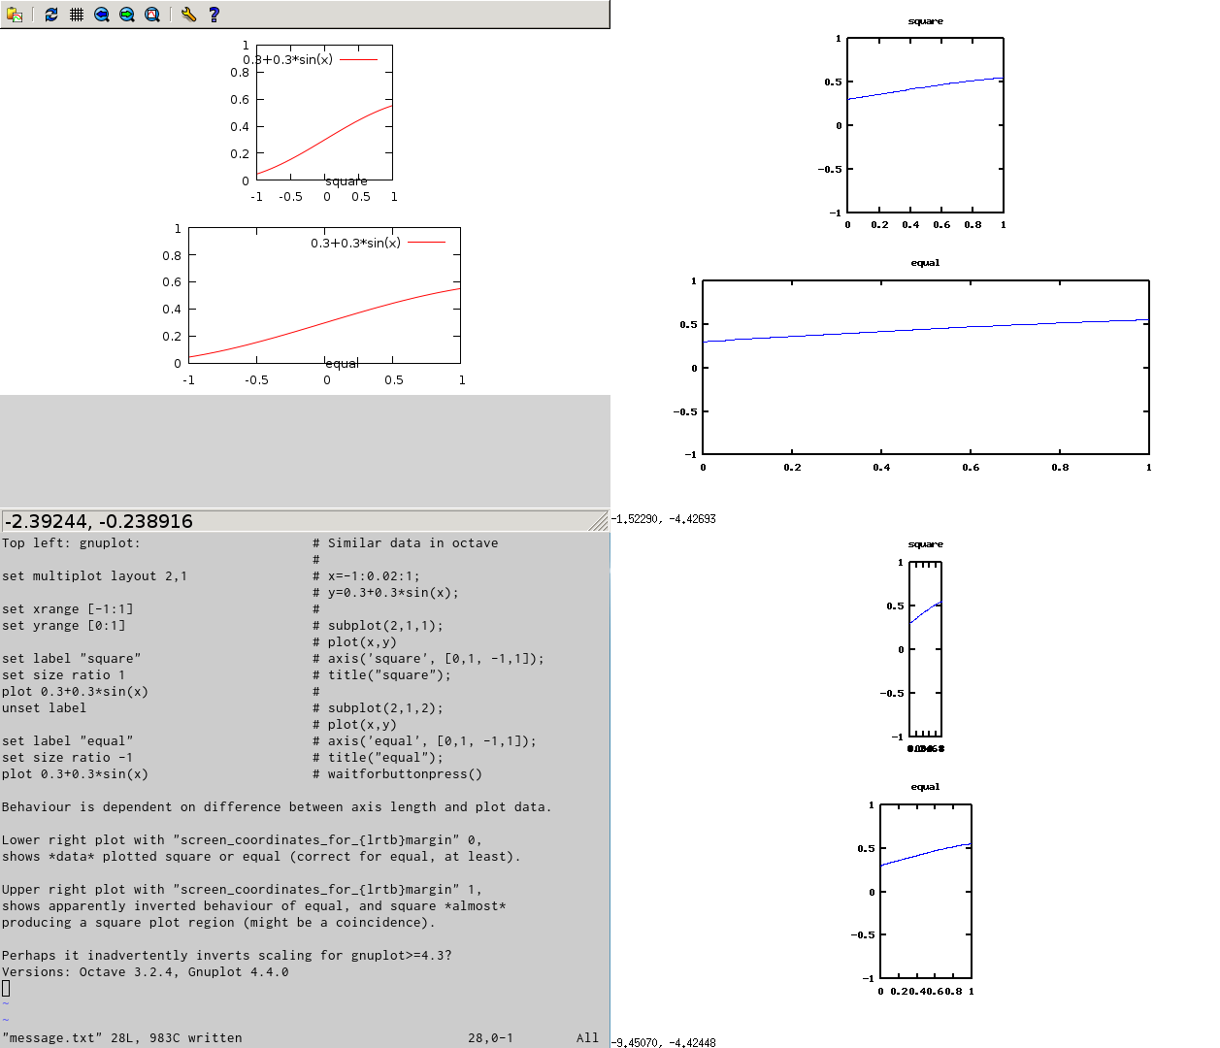Click the Octave coordinate readout "-1.52290, -4.42693"
Screen dimensions: 1220x1048
click(x=664, y=519)
